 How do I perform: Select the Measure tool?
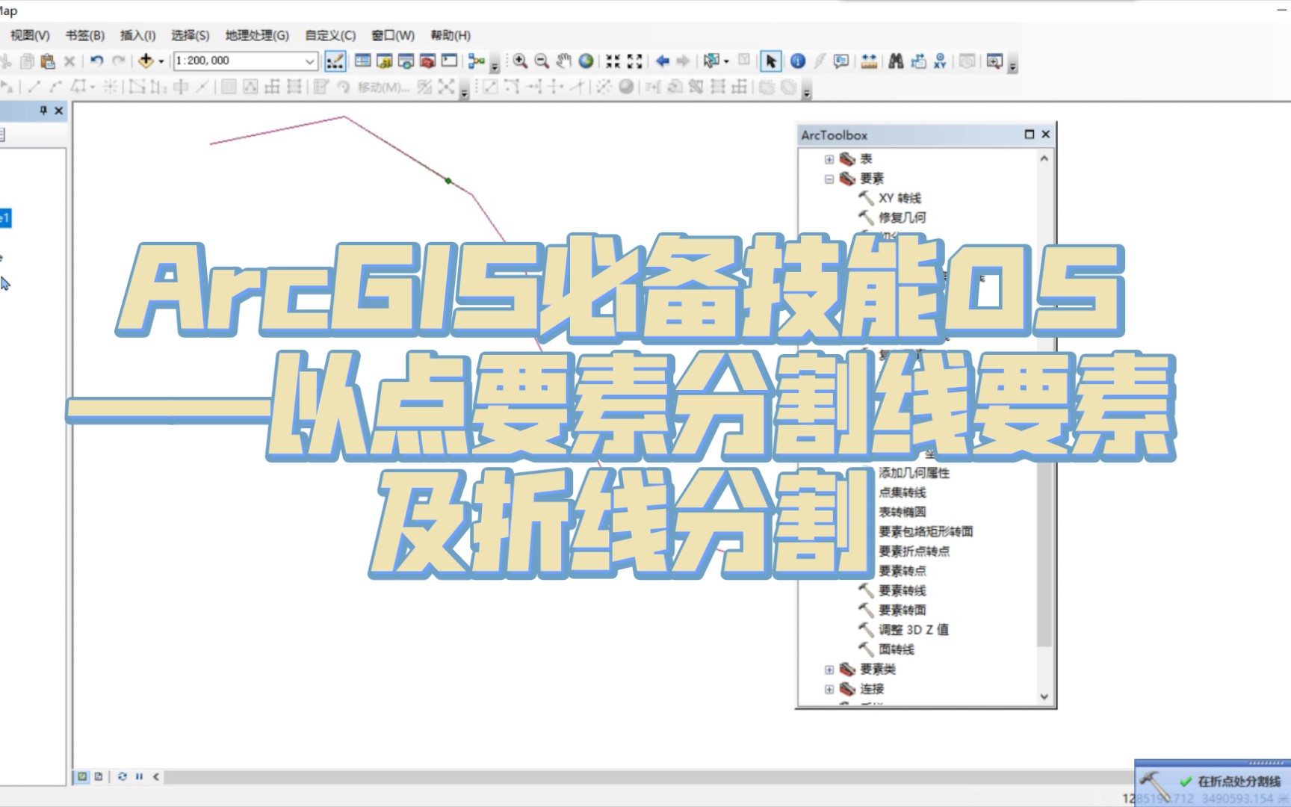point(870,61)
